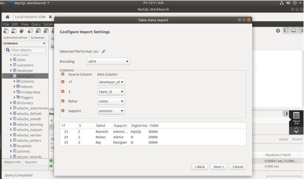The image size is (304, 179).
Task: Open the network system tray icon
Action: tap(282, 3)
